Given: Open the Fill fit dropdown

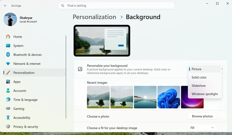Looking at the screenshot, I should [202, 128].
